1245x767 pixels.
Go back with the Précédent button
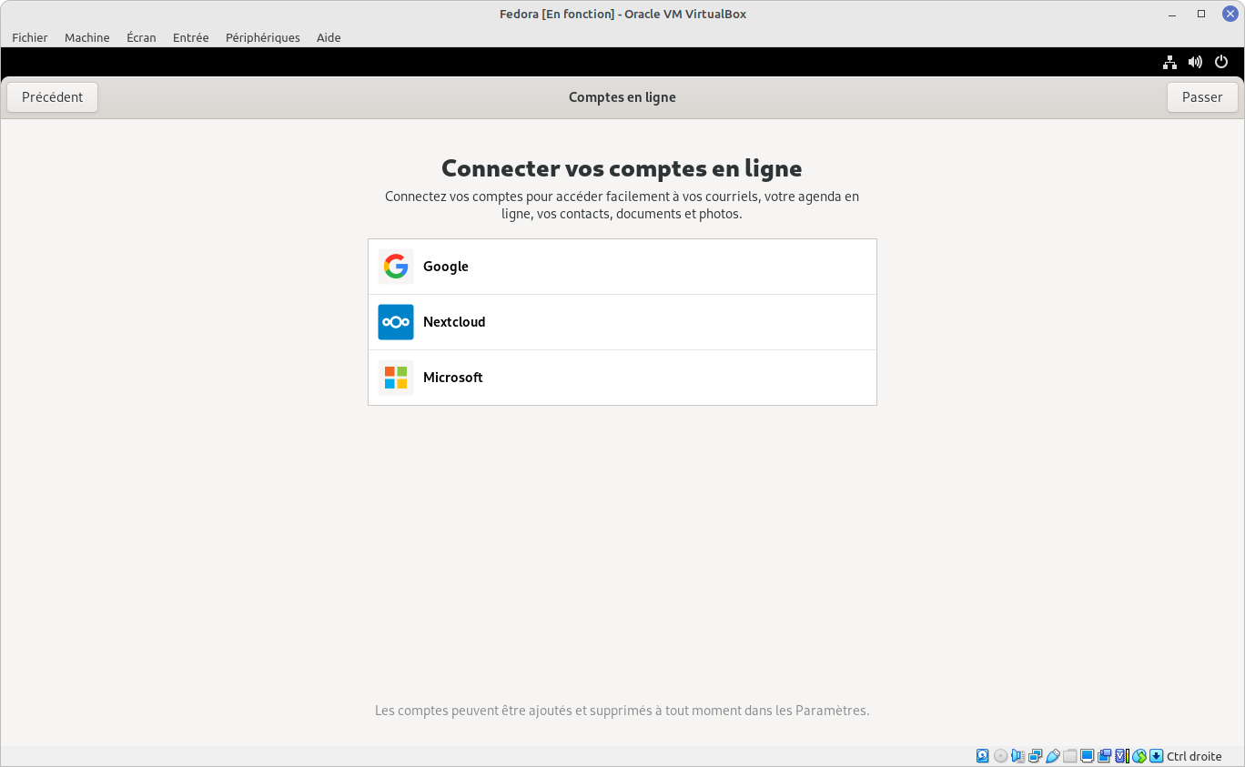53,97
